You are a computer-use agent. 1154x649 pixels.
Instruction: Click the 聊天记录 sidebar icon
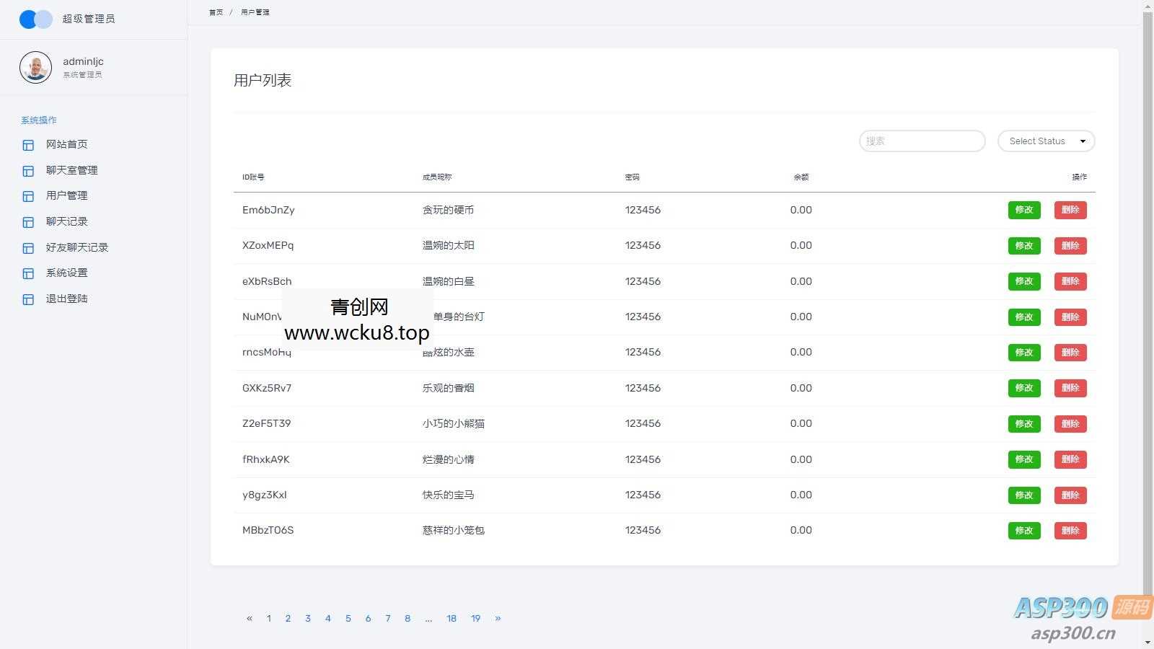[x=28, y=222]
